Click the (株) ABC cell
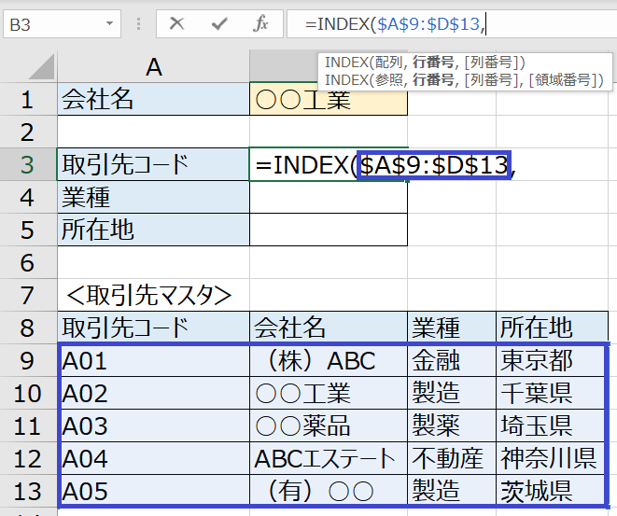Image resolution: width=617 pixels, height=516 pixels. click(329, 360)
